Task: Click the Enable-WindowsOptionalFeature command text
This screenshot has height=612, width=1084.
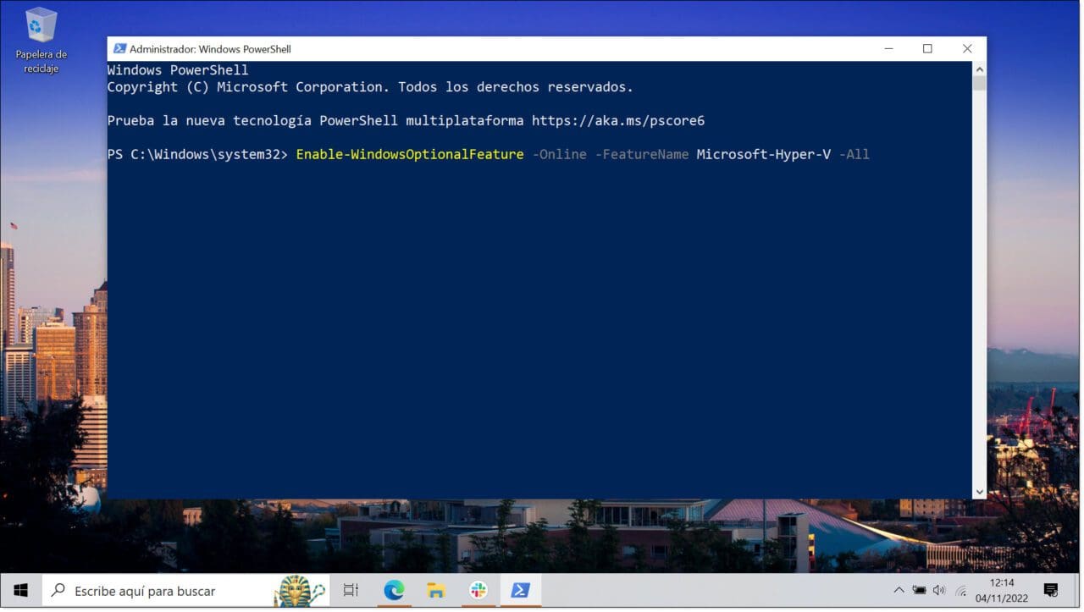Action: point(410,154)
